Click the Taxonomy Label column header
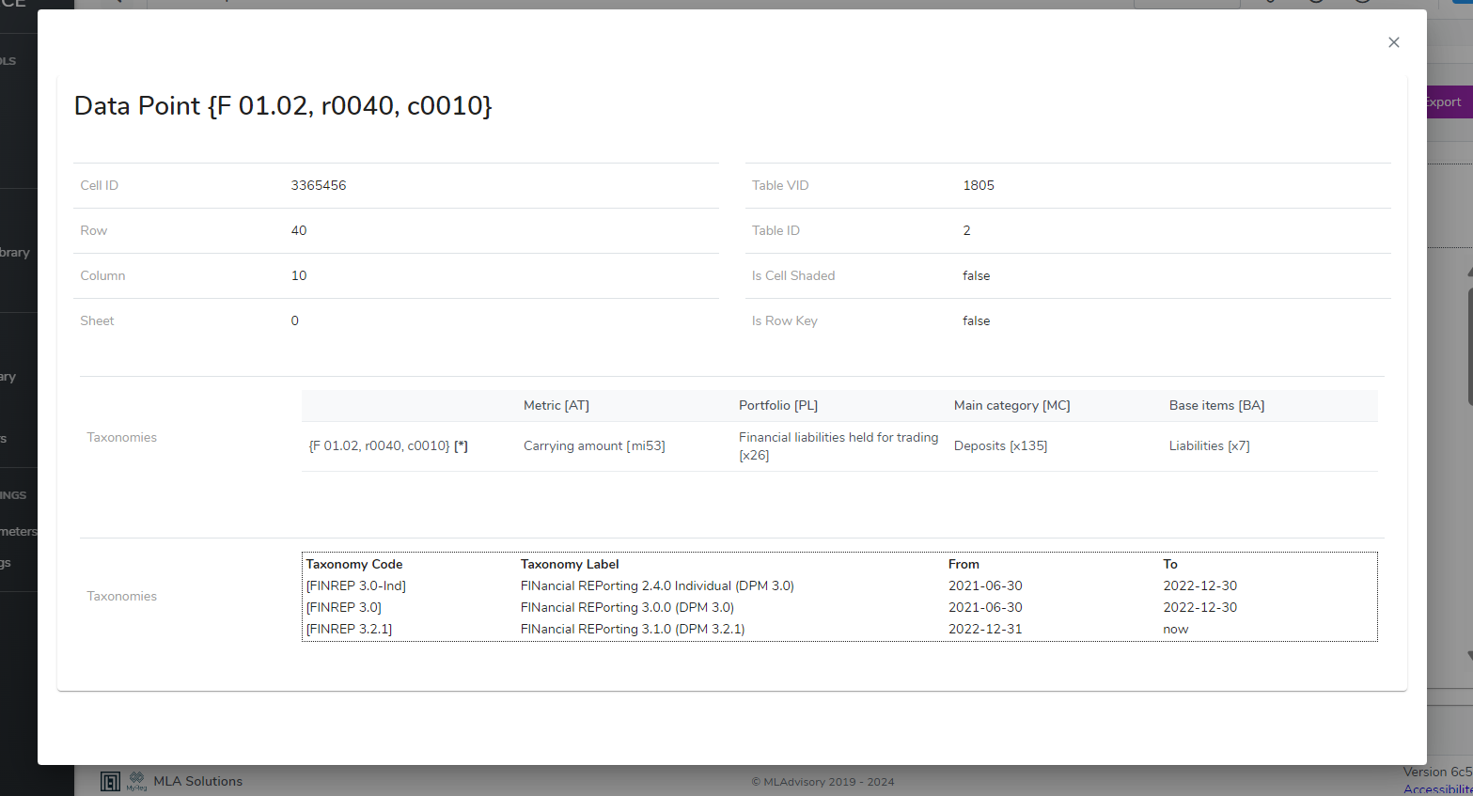The height and width of the screenshot is (796, 1473). point(570,564)
